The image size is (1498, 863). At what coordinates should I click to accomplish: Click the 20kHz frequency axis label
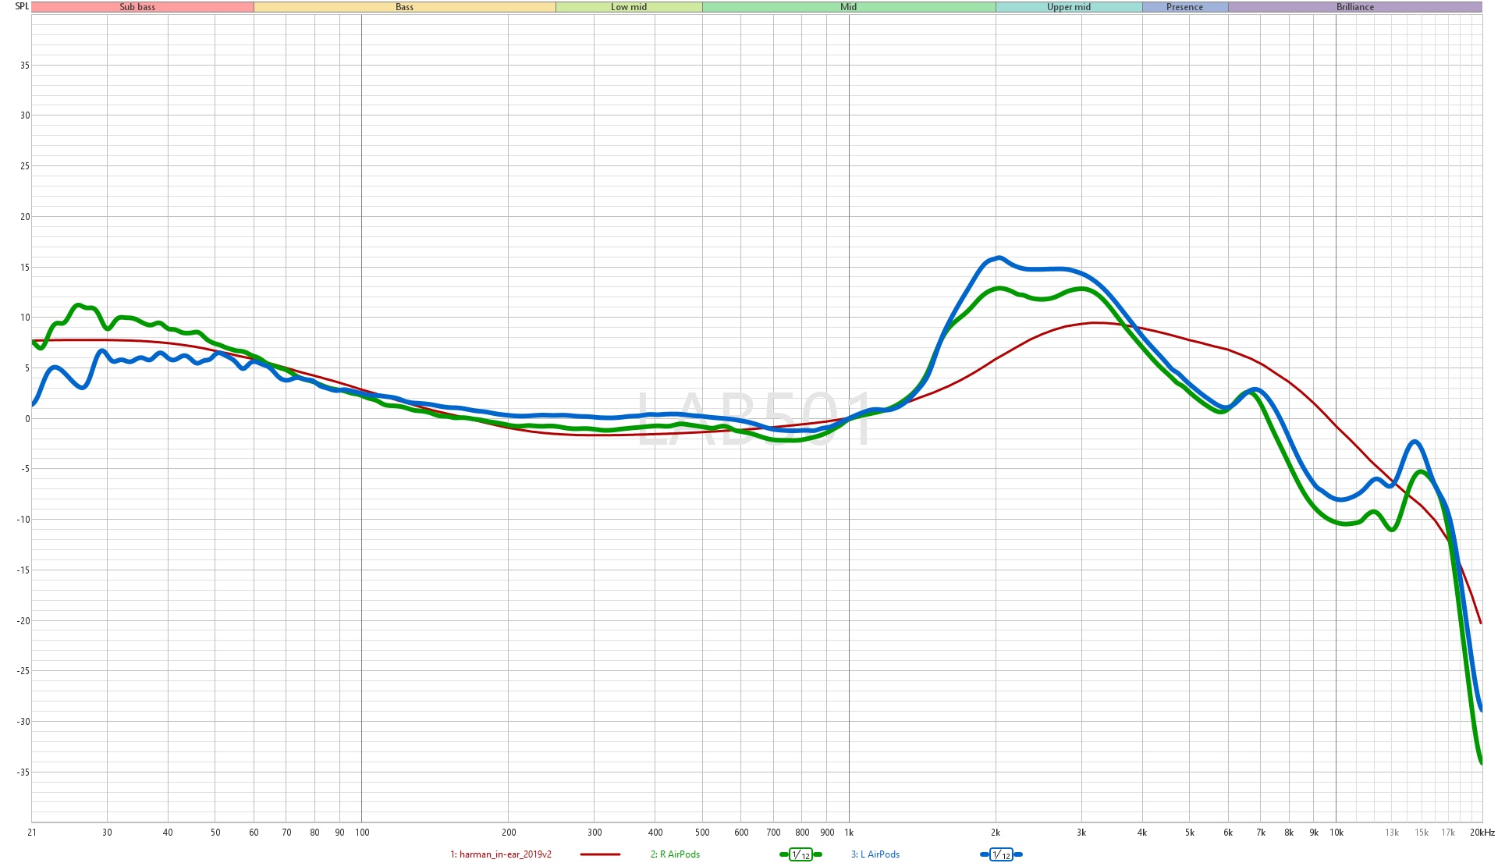click(1482, 833)
